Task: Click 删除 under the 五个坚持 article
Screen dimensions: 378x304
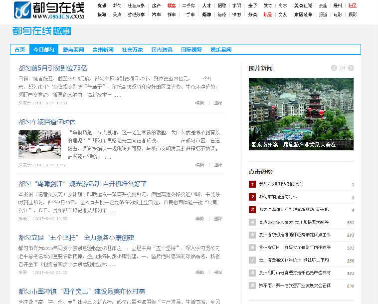Action: click(x=218, y=273)
